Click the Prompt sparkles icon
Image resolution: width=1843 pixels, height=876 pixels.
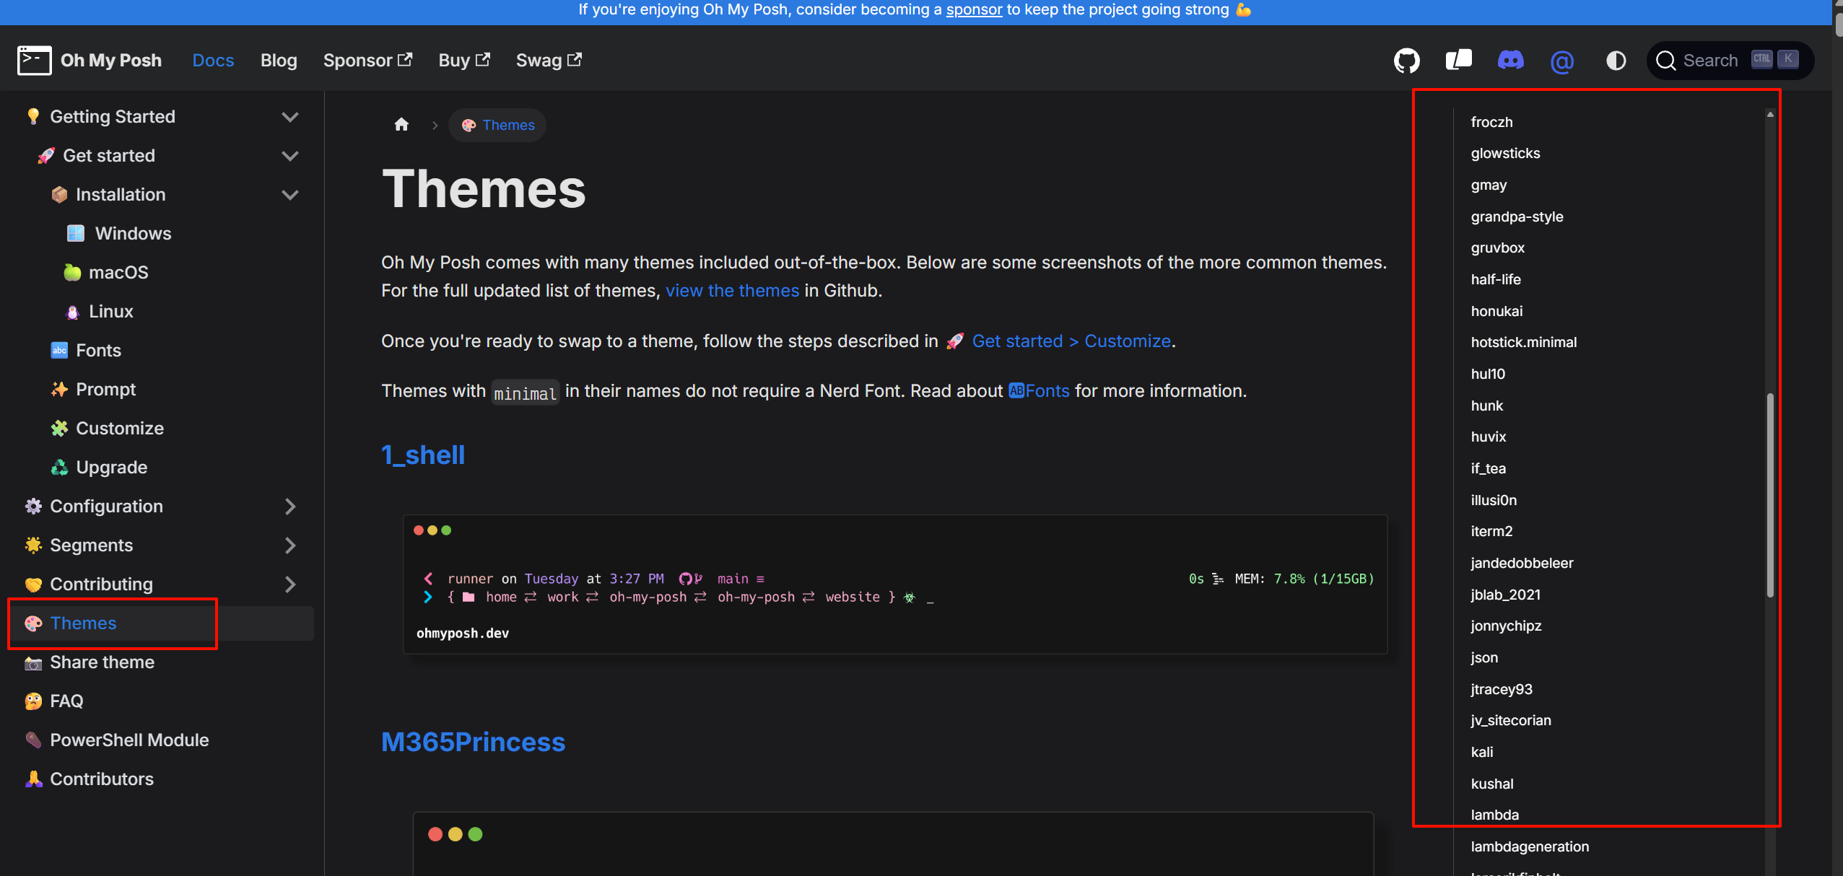click(59, 389)
